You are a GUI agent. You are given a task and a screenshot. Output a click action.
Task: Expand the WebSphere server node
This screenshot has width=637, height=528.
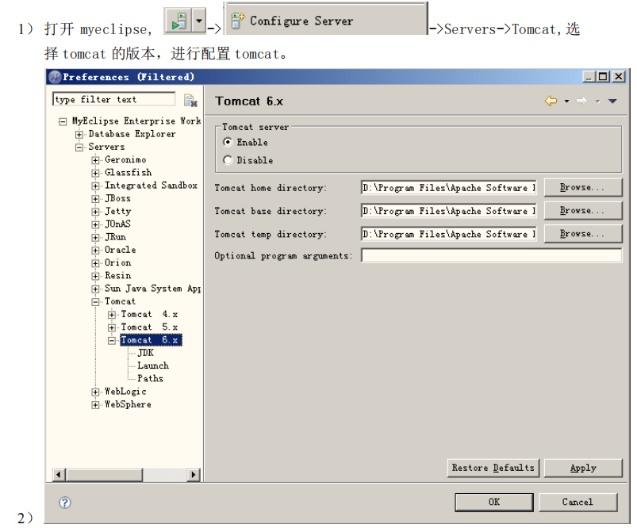(x=95, y=405)
